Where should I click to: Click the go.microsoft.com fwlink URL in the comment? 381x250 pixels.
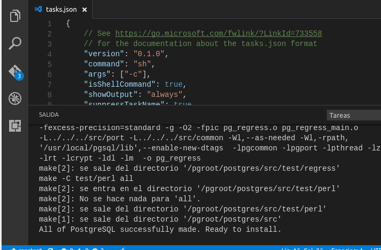pos(218,33)
